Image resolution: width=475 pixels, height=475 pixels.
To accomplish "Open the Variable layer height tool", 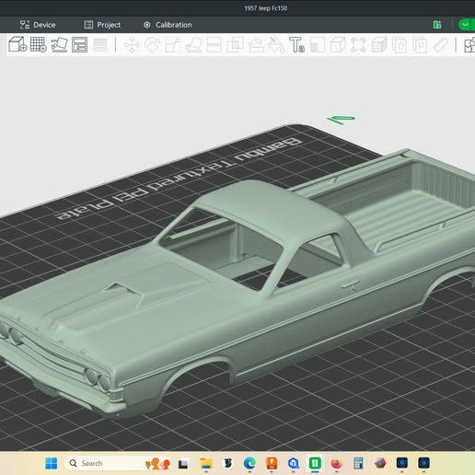I will tap(100, 45).
